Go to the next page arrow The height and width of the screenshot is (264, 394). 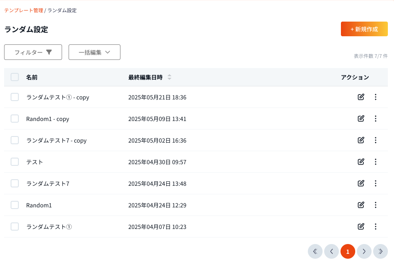pyautogui.click(x=364, y=251)
